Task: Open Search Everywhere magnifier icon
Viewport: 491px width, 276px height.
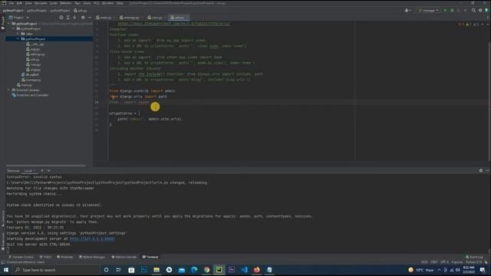Action: tap(473, 10)
